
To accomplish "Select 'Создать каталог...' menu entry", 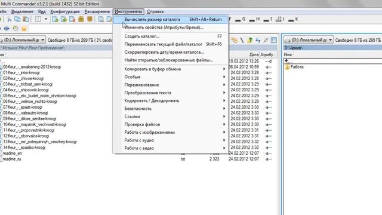I will click(171, 36).
